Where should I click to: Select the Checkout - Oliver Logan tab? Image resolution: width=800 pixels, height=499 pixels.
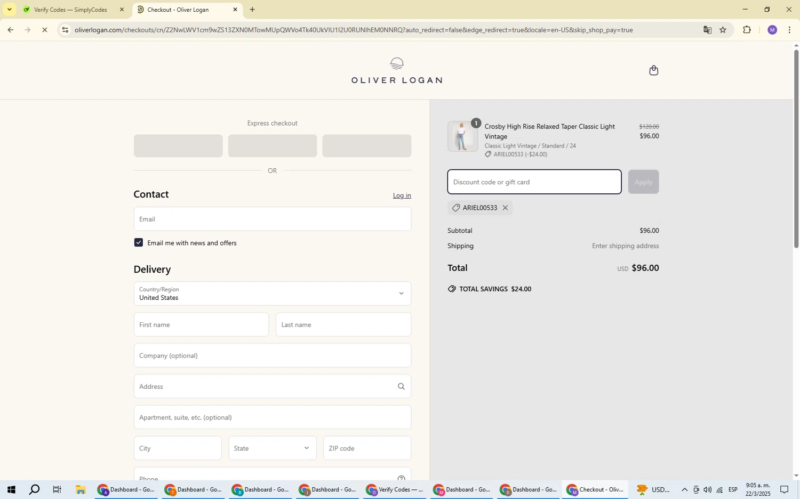[178, 10]
